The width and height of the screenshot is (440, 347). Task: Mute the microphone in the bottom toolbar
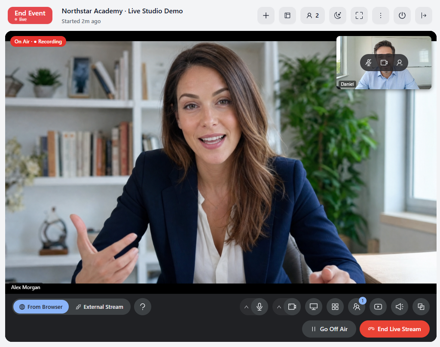tap(260, 307)
